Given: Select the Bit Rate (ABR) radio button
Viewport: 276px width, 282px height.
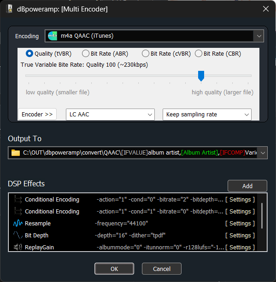Looking at the screenshot, I should [x=85, y=54].
